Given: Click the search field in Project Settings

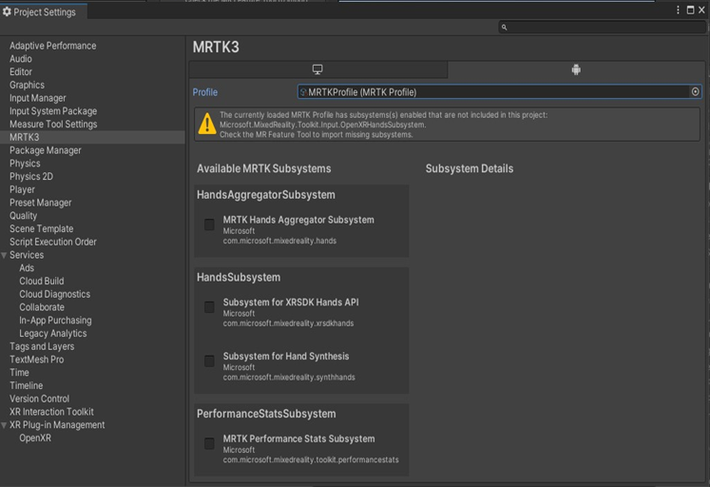Looking at the screenshot, I should pos(603,28).
